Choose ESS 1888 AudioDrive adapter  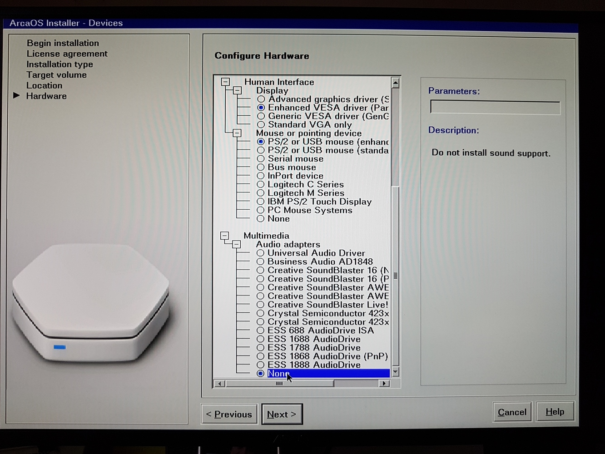pyautogui.click(x=260, y=365)
